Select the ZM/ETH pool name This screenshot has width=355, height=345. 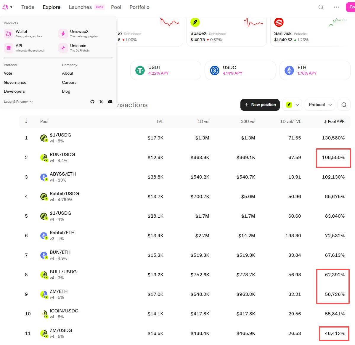(x=59, y=291)
